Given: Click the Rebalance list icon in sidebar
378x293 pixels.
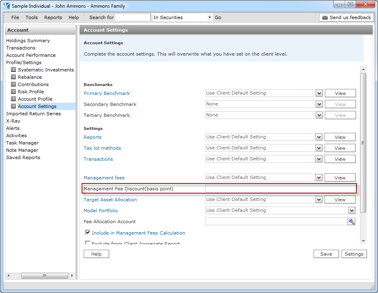Looking at the screenshot, I should pyautogui.click(x=13, y=77).
